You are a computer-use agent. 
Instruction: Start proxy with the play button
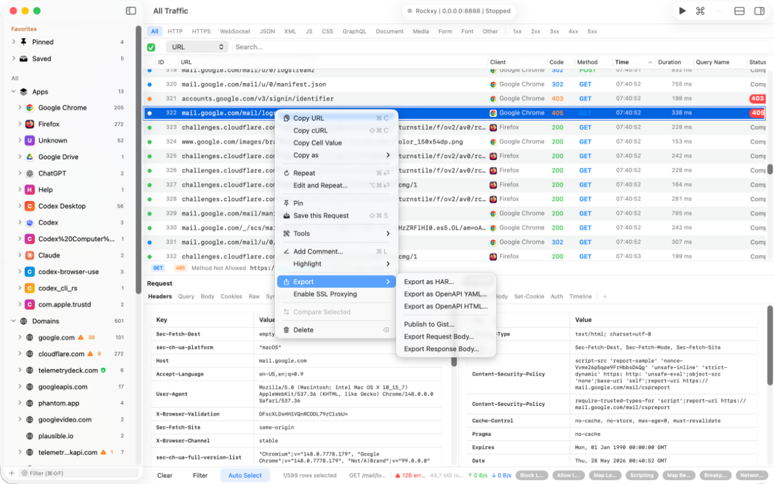pyautogui.click(x=682, y=11)
